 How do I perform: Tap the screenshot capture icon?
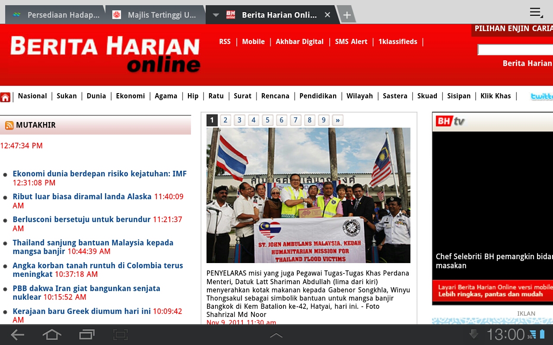coord(121,335)
